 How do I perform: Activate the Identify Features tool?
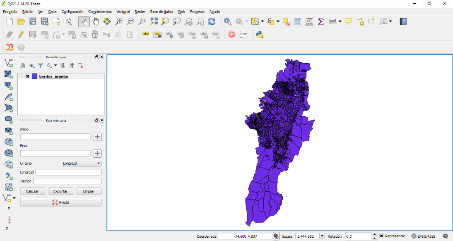(226, 21)
